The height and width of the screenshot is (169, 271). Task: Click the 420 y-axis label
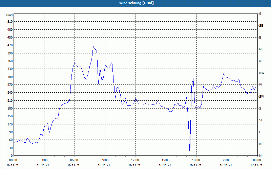pyautogui.click(x=10, y=45)
